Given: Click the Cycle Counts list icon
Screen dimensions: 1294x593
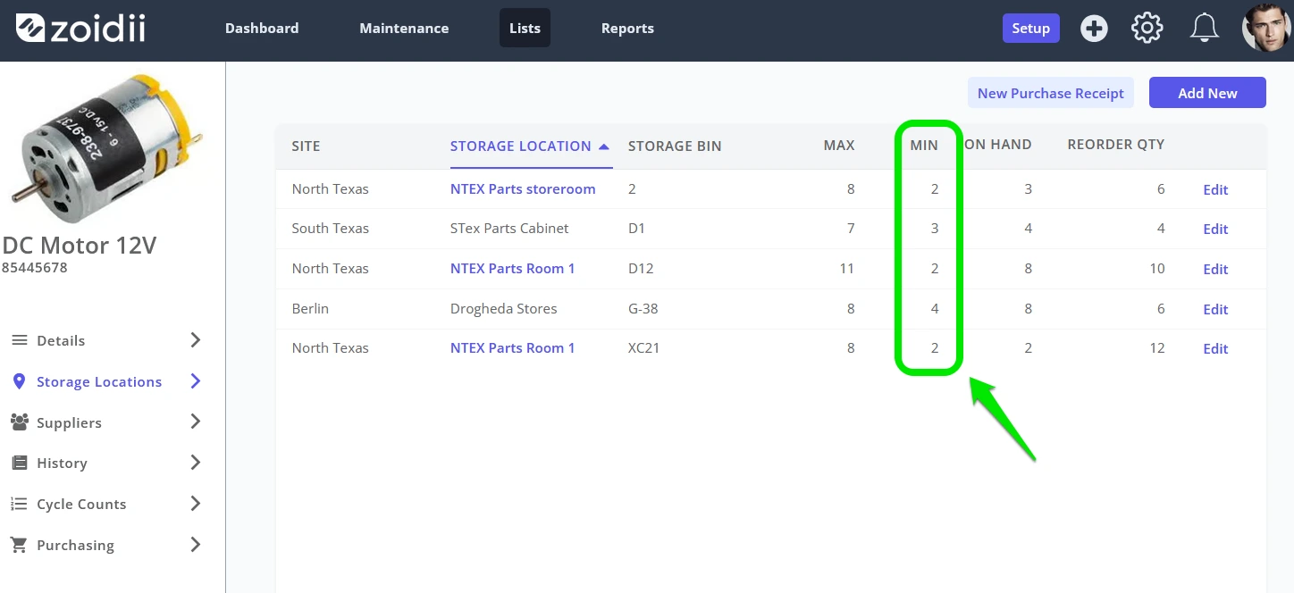Looking at the screenshot, I should coord(19,504).
